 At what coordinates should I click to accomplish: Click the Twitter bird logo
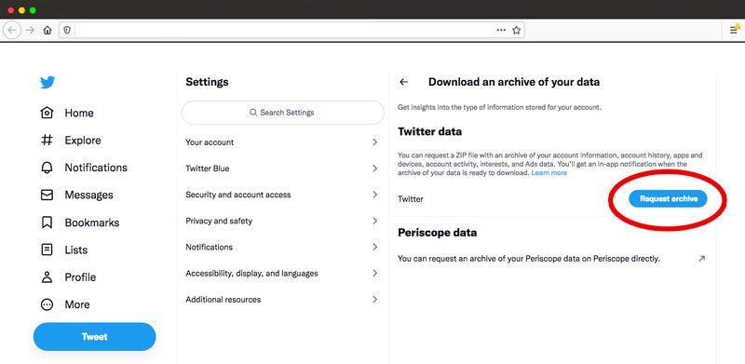point(47,82)
